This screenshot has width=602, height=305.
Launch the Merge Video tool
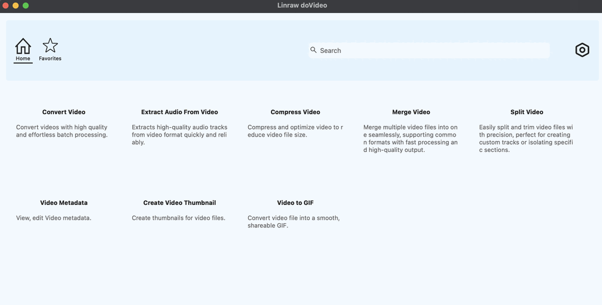click(x=411, y=112)
